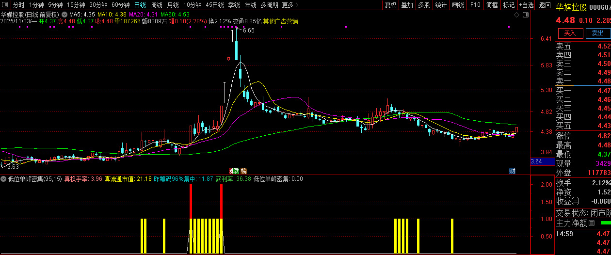Click the green 主力净额 bar

click(605, 223)
